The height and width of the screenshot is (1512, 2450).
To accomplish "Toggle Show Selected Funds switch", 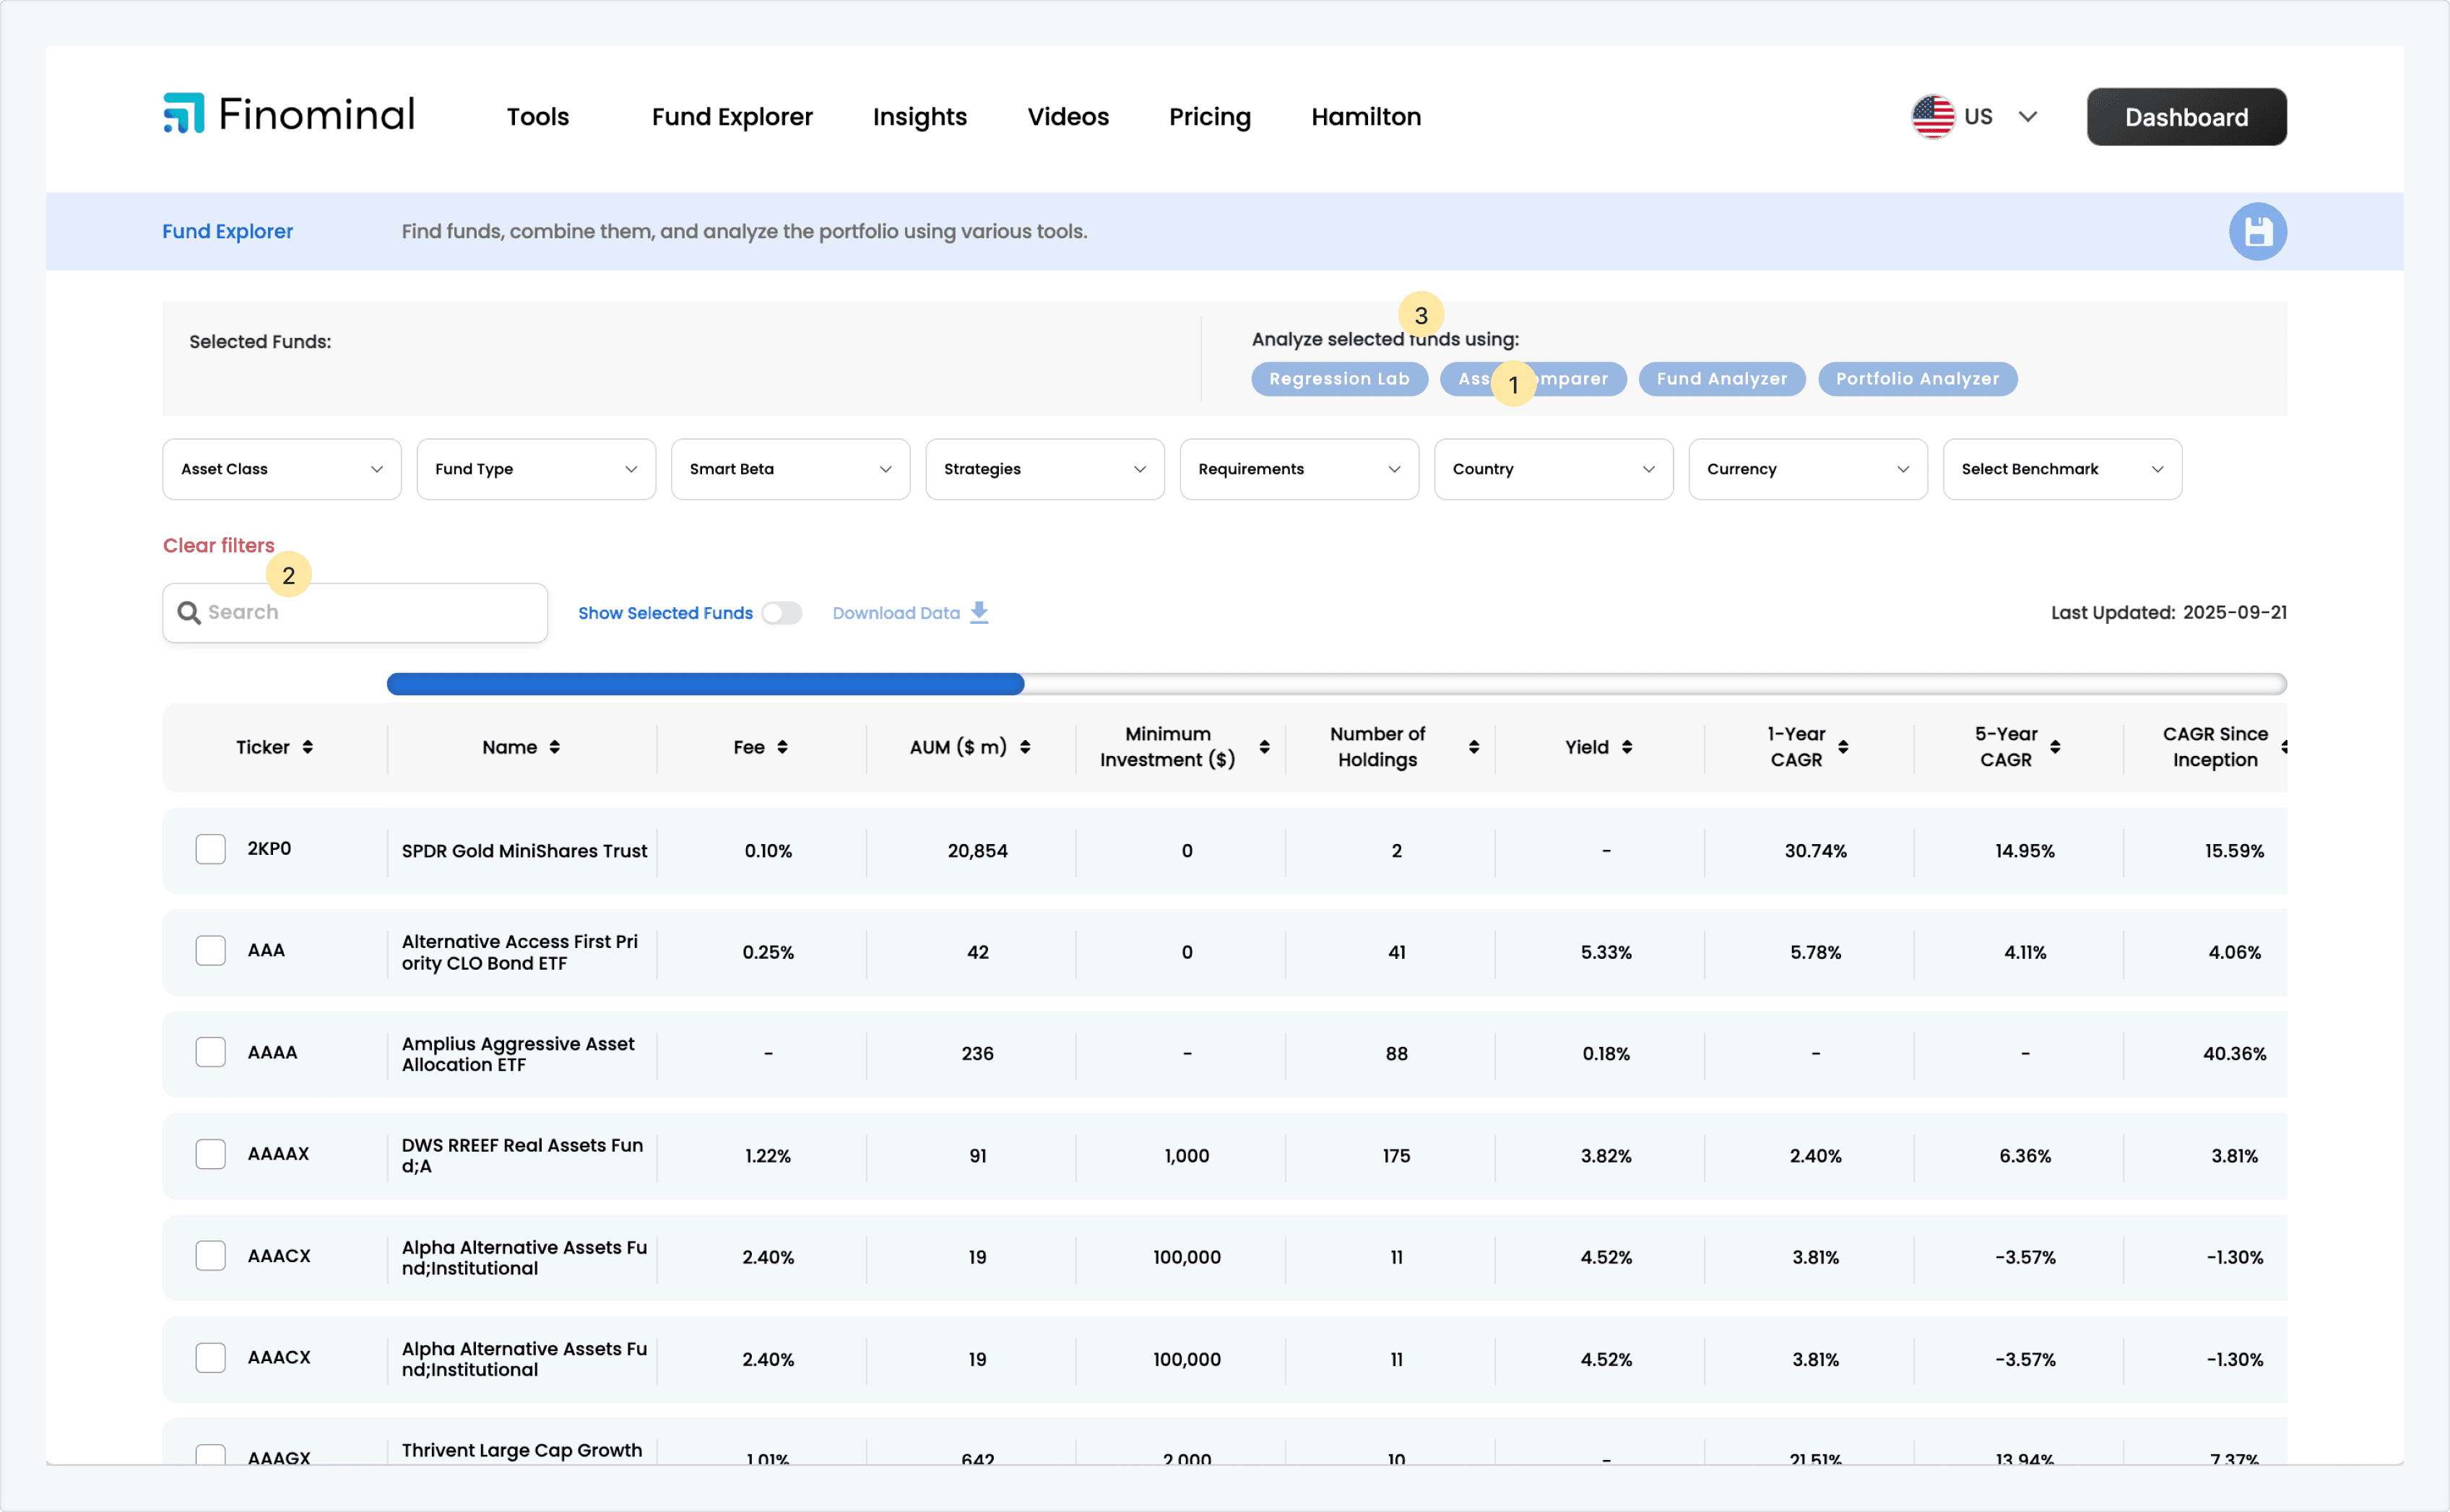I will [x=782, y=613].
